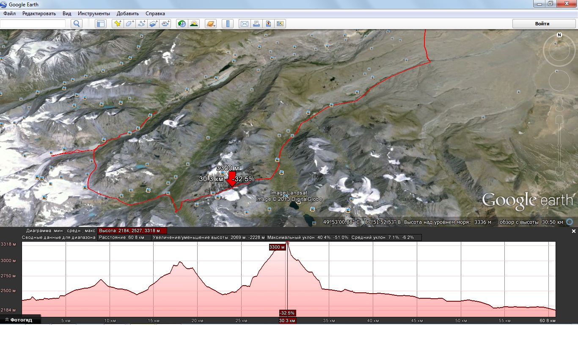Screen dimensions: 578x338
Task: Open the Инструменты menu
Action: coord(94,14)
